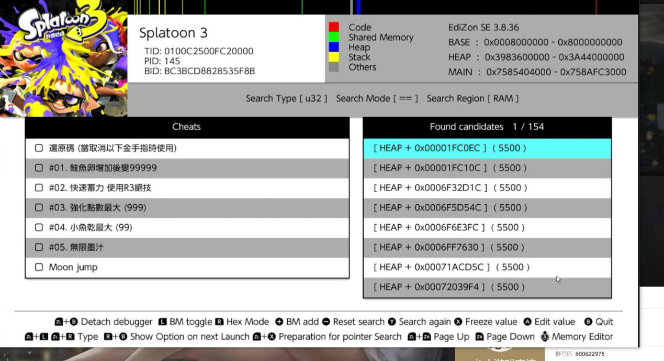Image resolution: width=664 pixels, height=361 pixels.
Task: Click the PID: 145 text
Action: point(162,61)
